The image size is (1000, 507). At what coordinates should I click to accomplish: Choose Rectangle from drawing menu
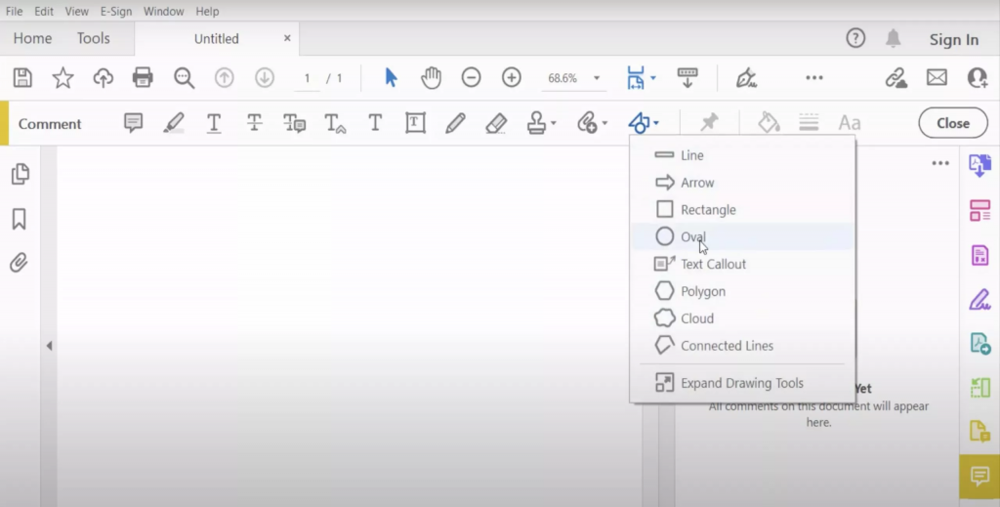[x=742, y=209]
